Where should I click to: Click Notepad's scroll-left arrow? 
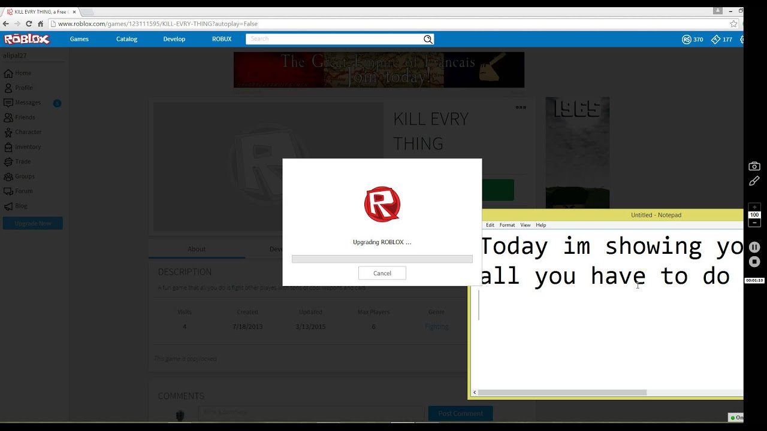475,393
